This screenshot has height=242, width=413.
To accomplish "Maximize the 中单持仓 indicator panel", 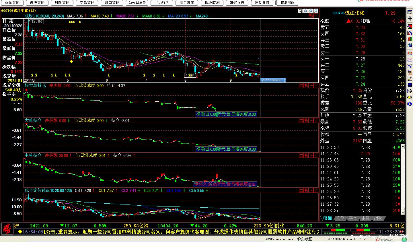I will pyautogui.click(x=301, y=156).
